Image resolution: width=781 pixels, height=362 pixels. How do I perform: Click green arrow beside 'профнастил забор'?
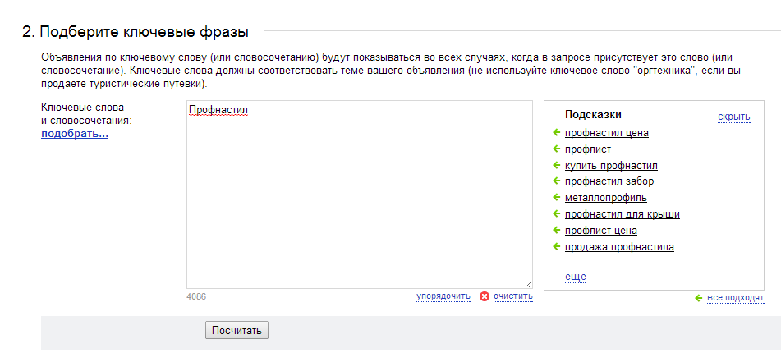tap(556, 181)
